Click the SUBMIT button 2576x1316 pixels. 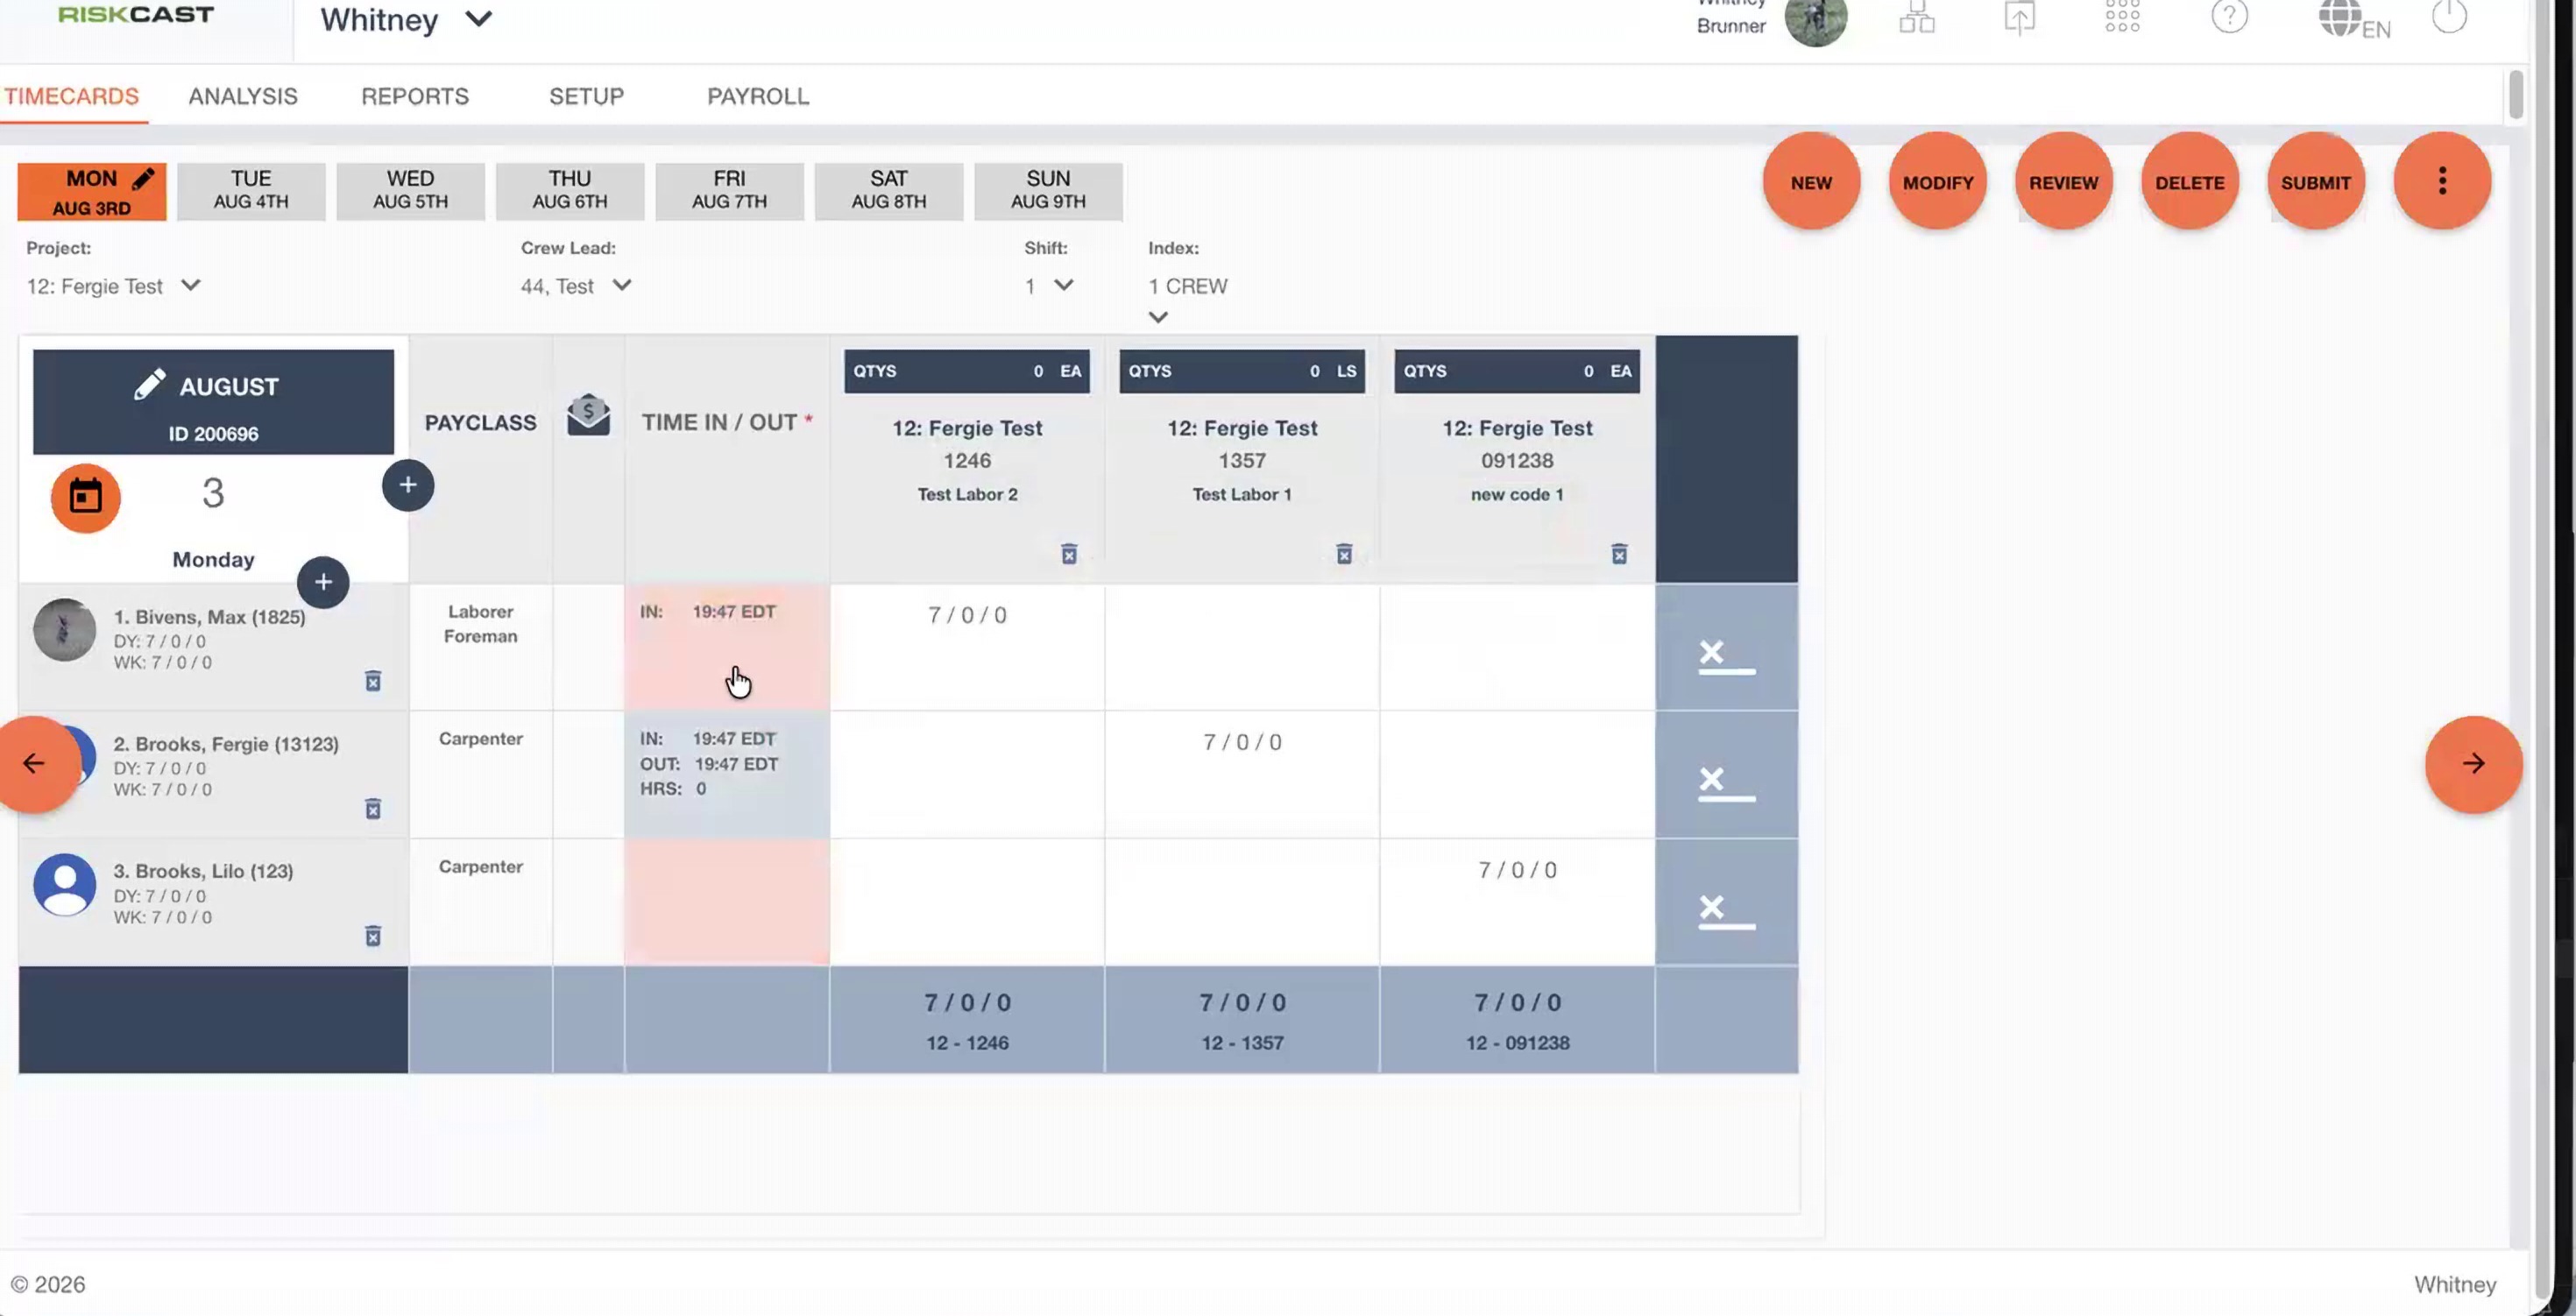(x=2316, y=181)
